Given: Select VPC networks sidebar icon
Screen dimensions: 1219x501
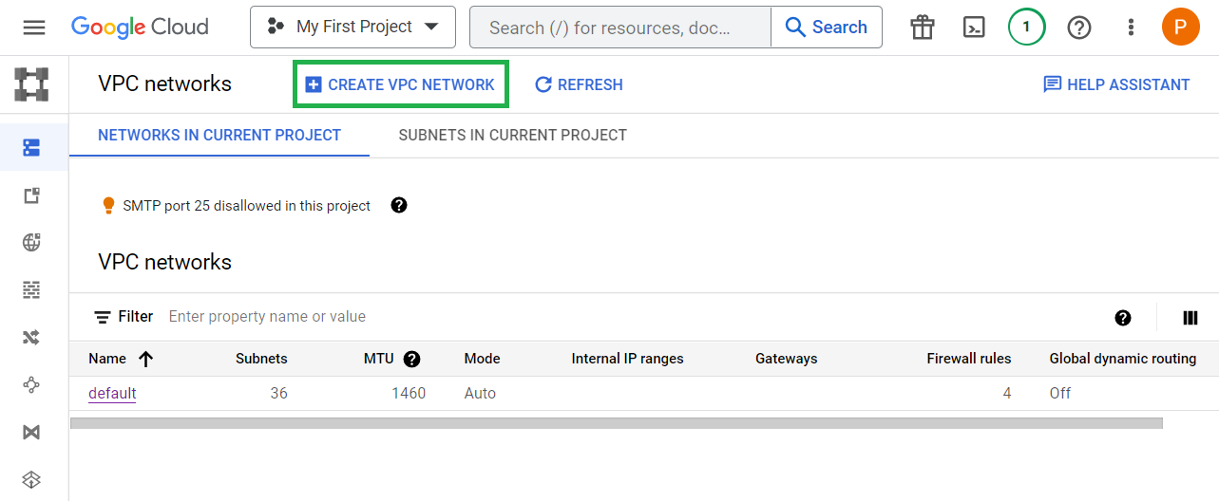Looking at the screenshot, I should (32, 147).
